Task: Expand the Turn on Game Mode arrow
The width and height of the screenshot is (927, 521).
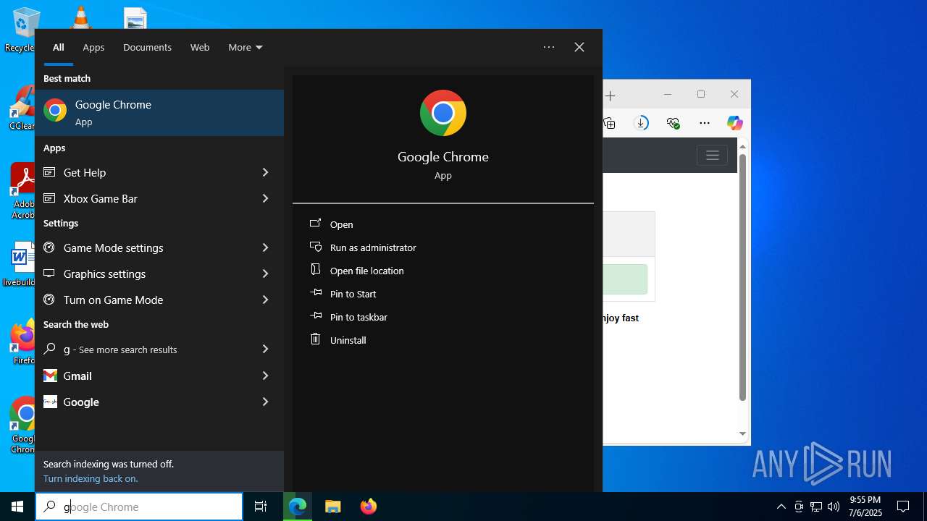Action: (x=265, y=300)
